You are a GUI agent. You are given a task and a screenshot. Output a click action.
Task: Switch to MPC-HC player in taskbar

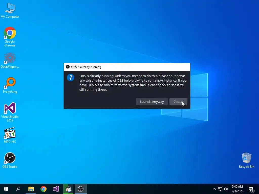tap(68, 189)
